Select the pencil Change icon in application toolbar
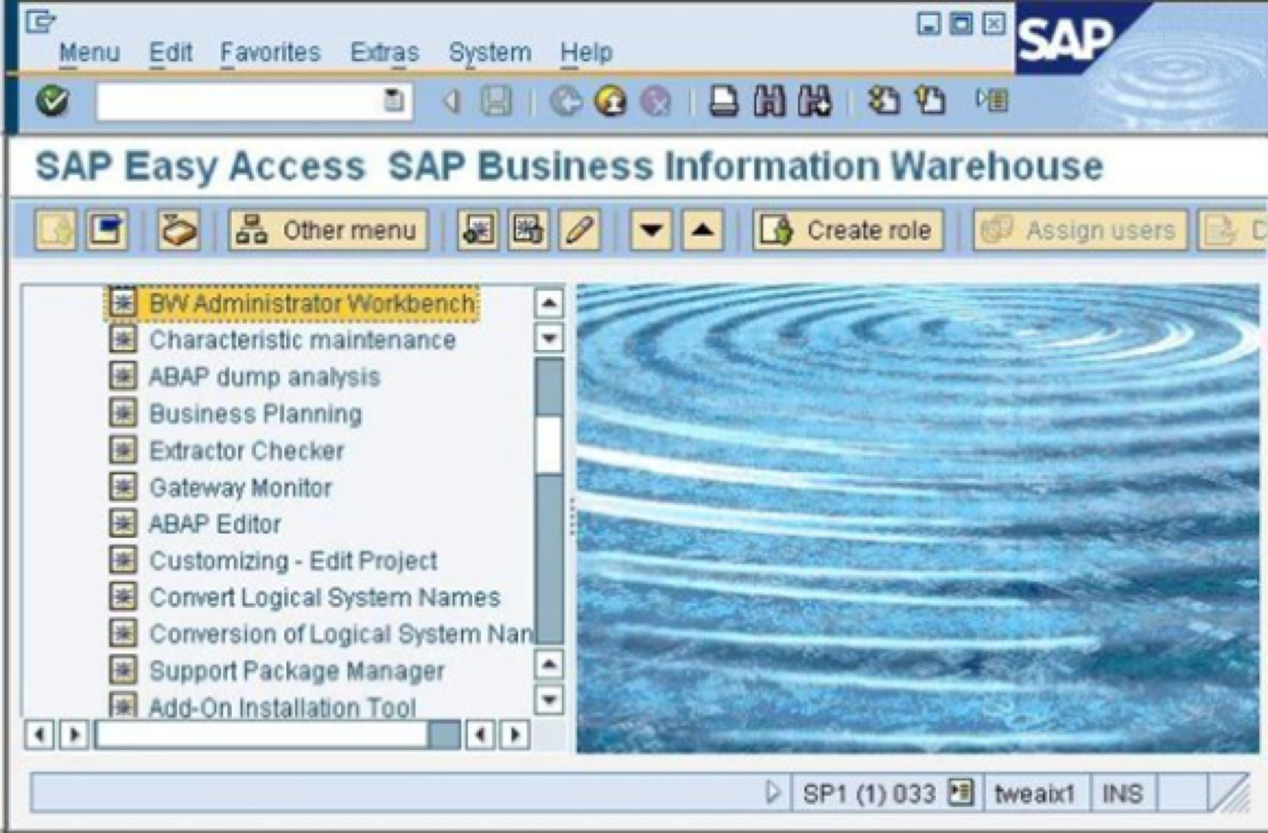Image resolution: width=1268 pixels, height=833 pixels. pyautogui.click(x=579, y=230)
